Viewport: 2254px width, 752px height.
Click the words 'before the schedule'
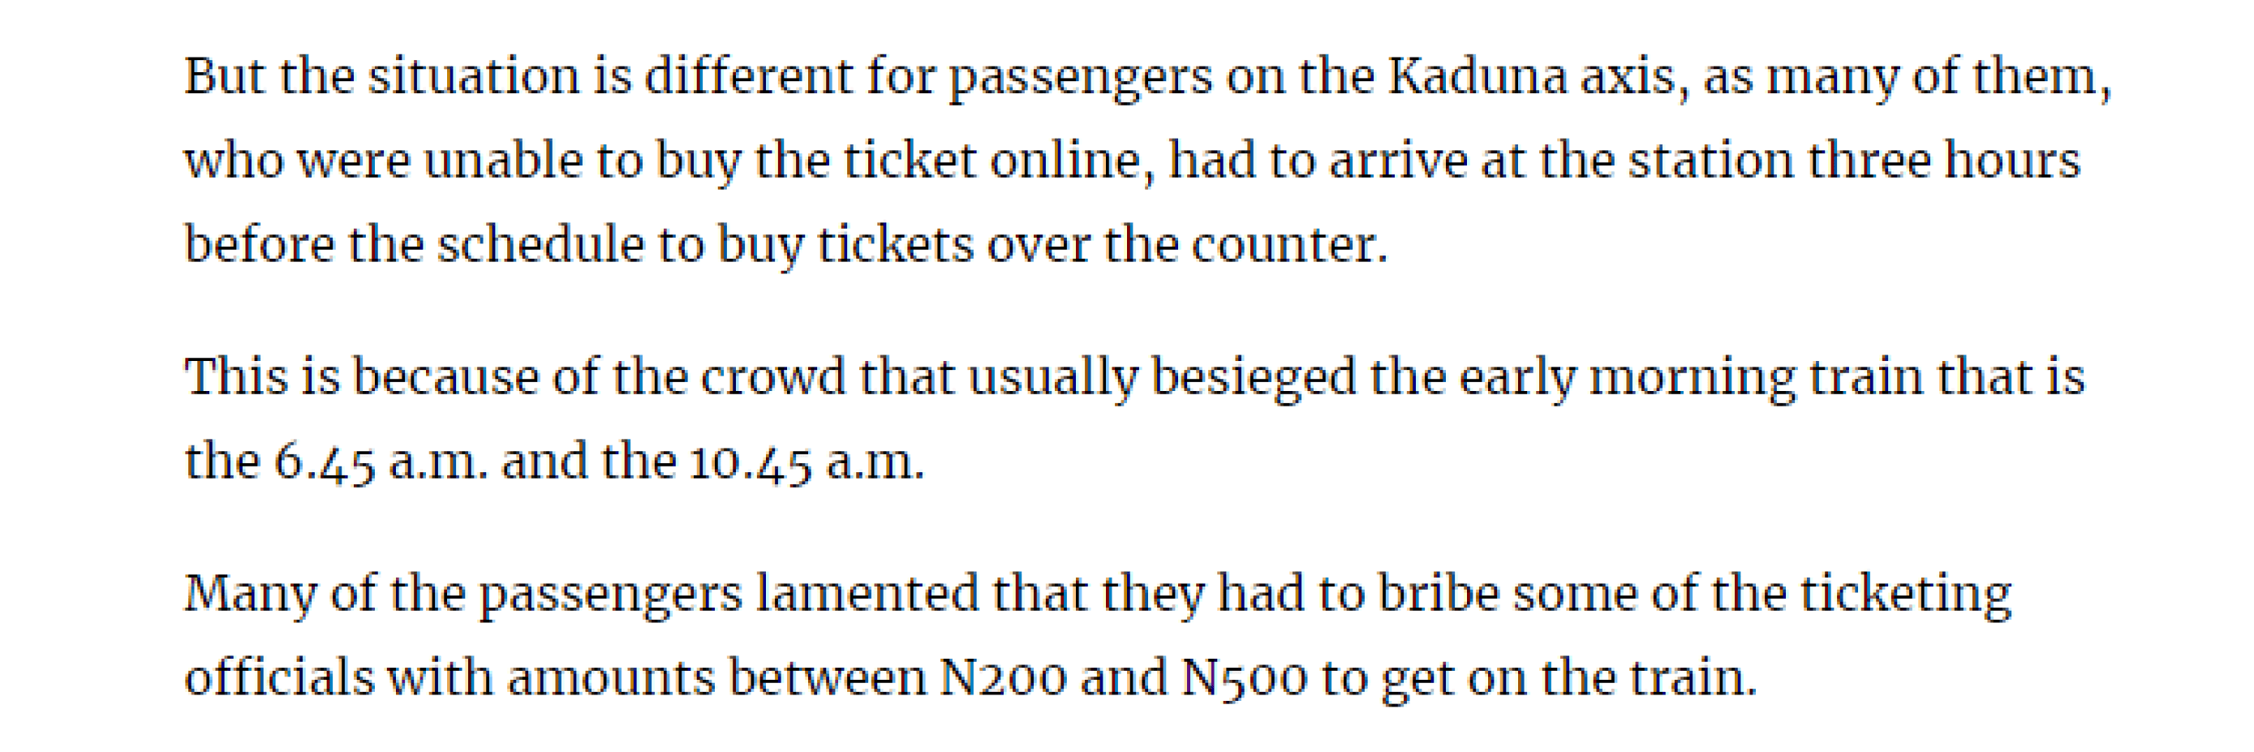pyautogui.click(x=415, y=244)
